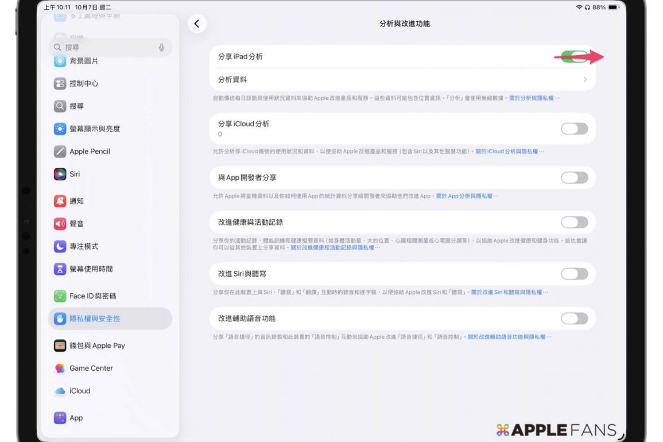Screen dimensions: 663x442
Task: Open Control Center settings icon
Action: (x=60, y=84)
